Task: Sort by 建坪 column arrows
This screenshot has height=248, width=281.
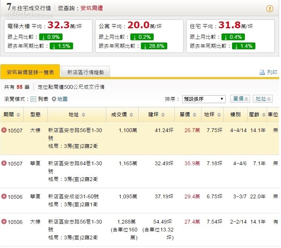Action: point(163,115)
